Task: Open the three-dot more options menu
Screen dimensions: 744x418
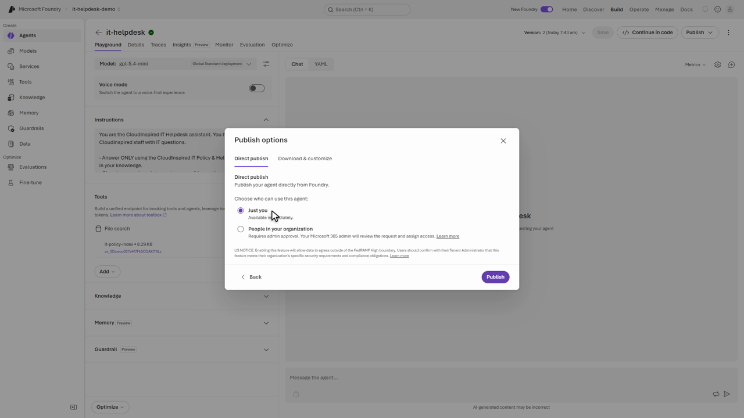Action: click(x=728, y=33)
